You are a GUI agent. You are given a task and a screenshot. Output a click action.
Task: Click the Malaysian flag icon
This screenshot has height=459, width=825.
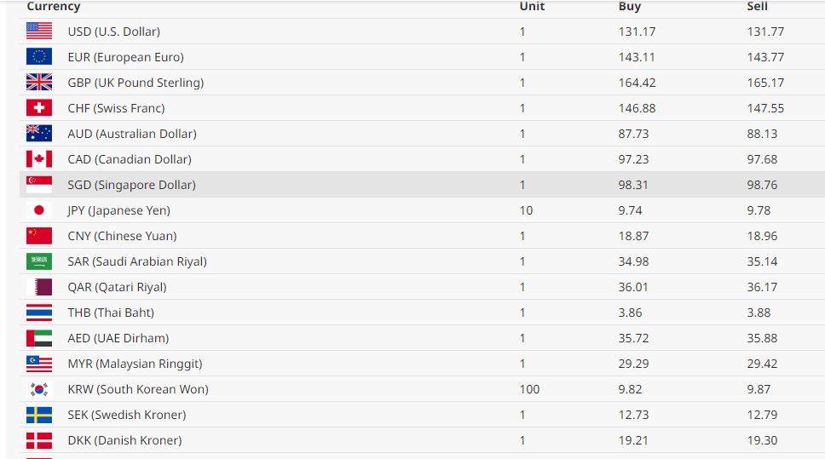click(x=39, y=364)
